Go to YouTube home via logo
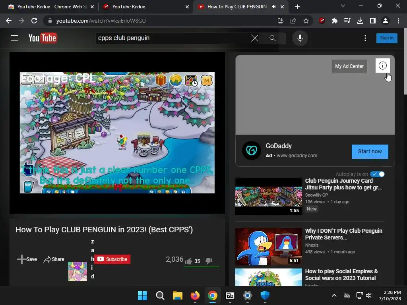 point(43,38)
